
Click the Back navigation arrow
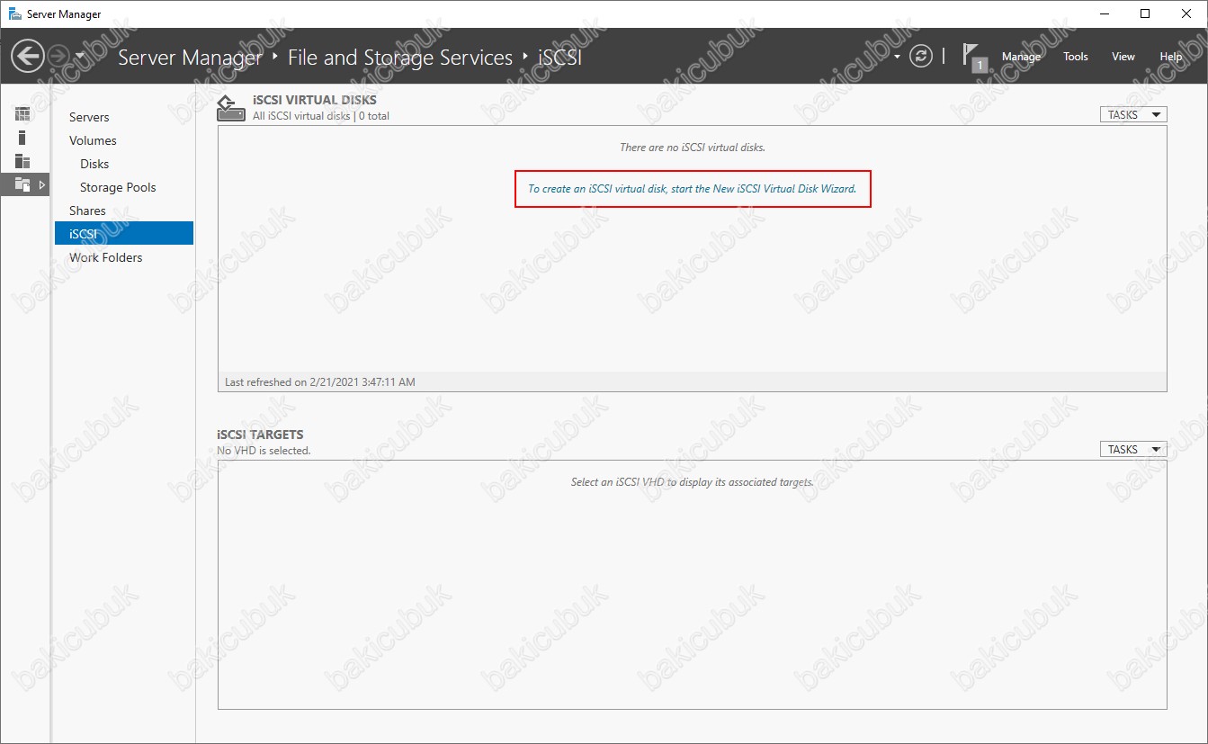(x=28, y=57)
